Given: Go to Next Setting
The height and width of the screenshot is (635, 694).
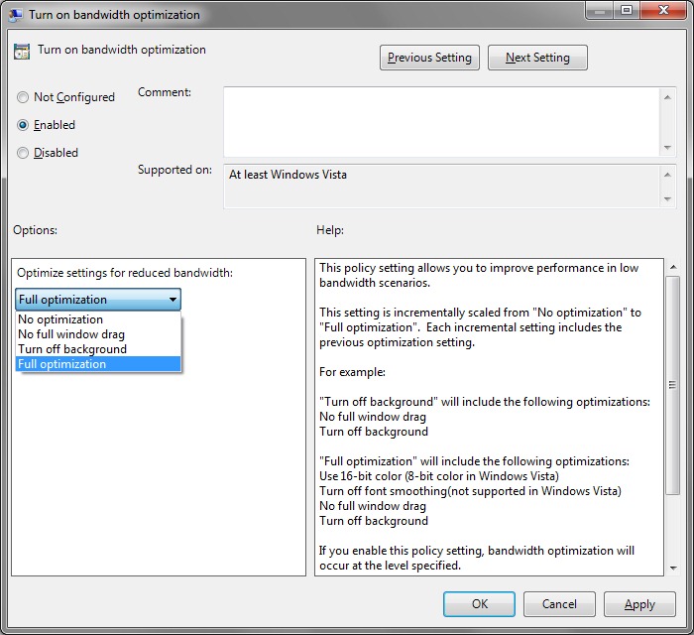Looking at the screenshot, I should 537,58.
